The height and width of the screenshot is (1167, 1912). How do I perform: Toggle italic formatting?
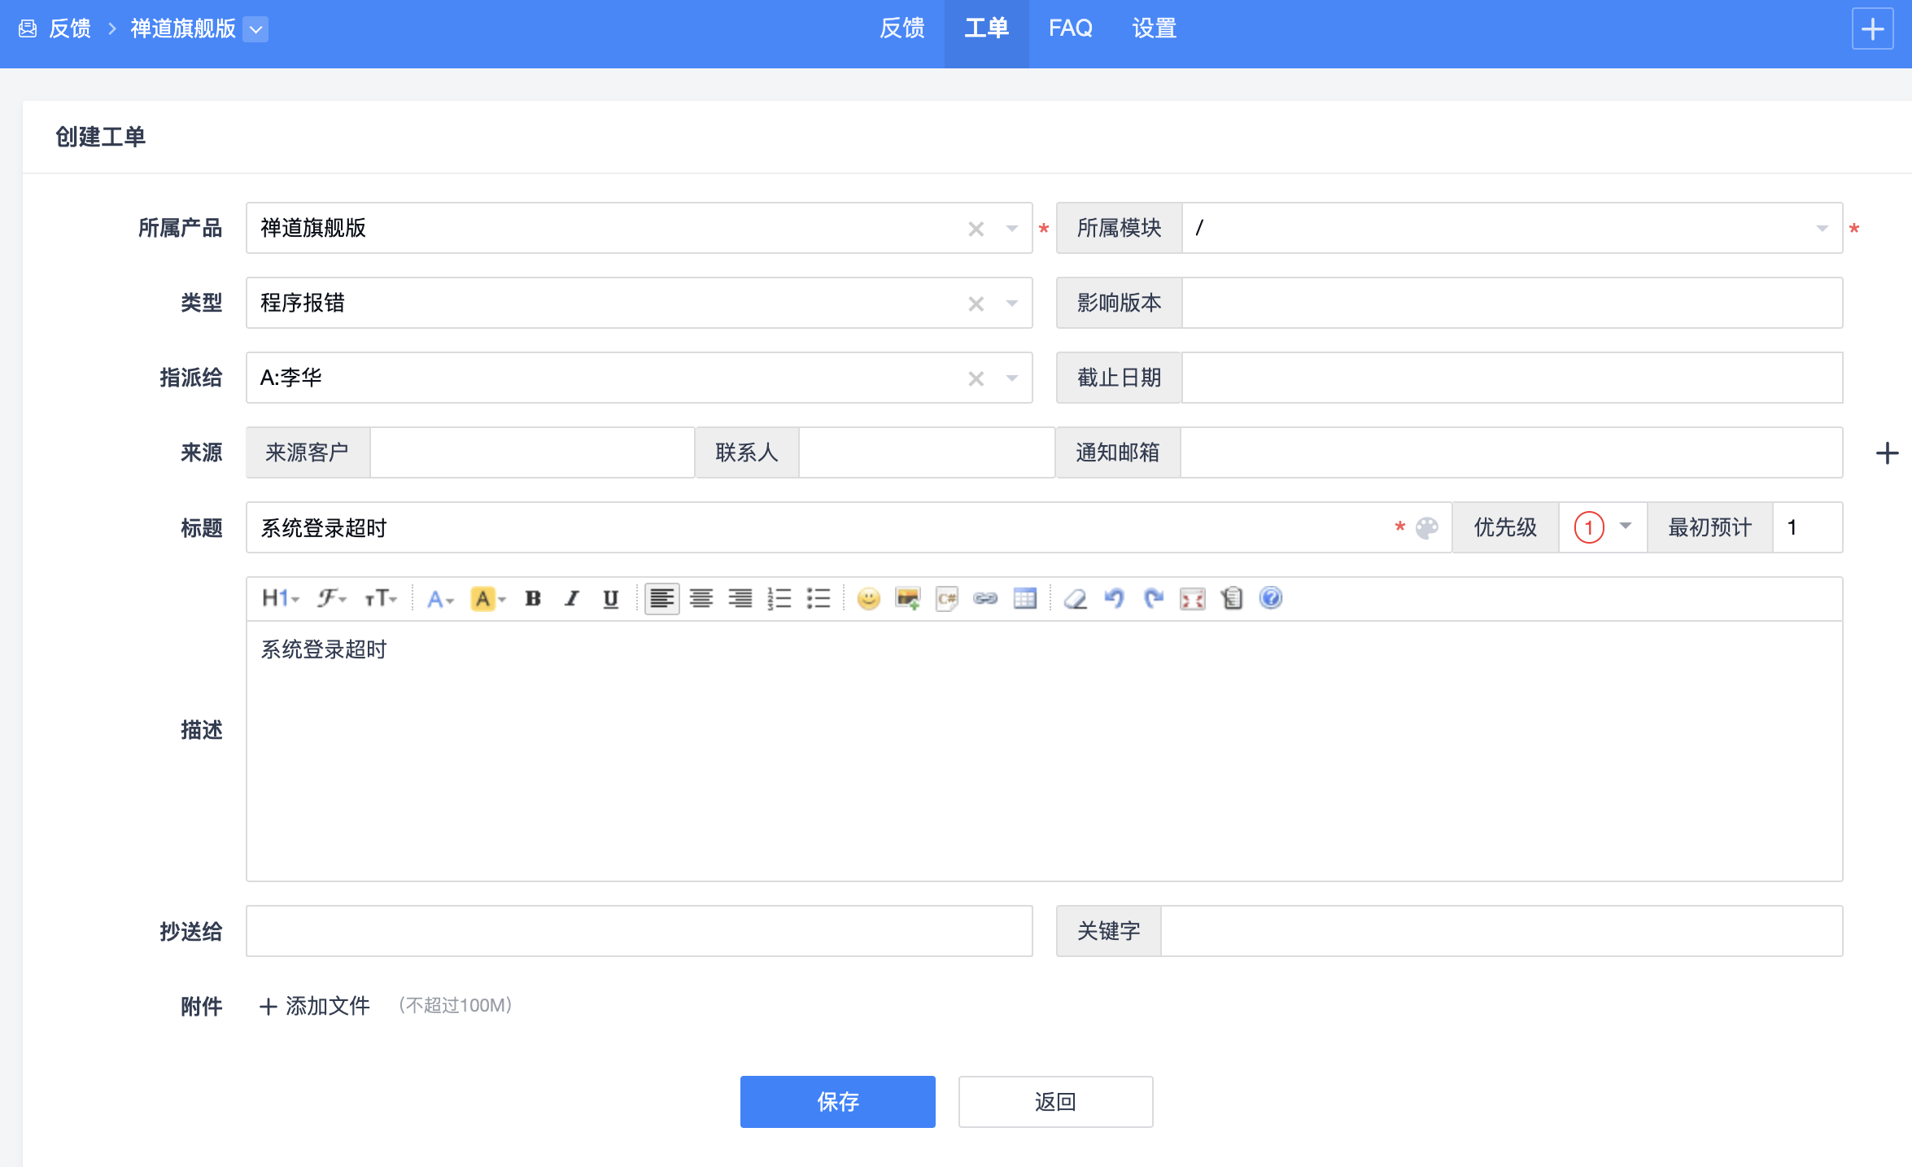[x=572, y=599]
